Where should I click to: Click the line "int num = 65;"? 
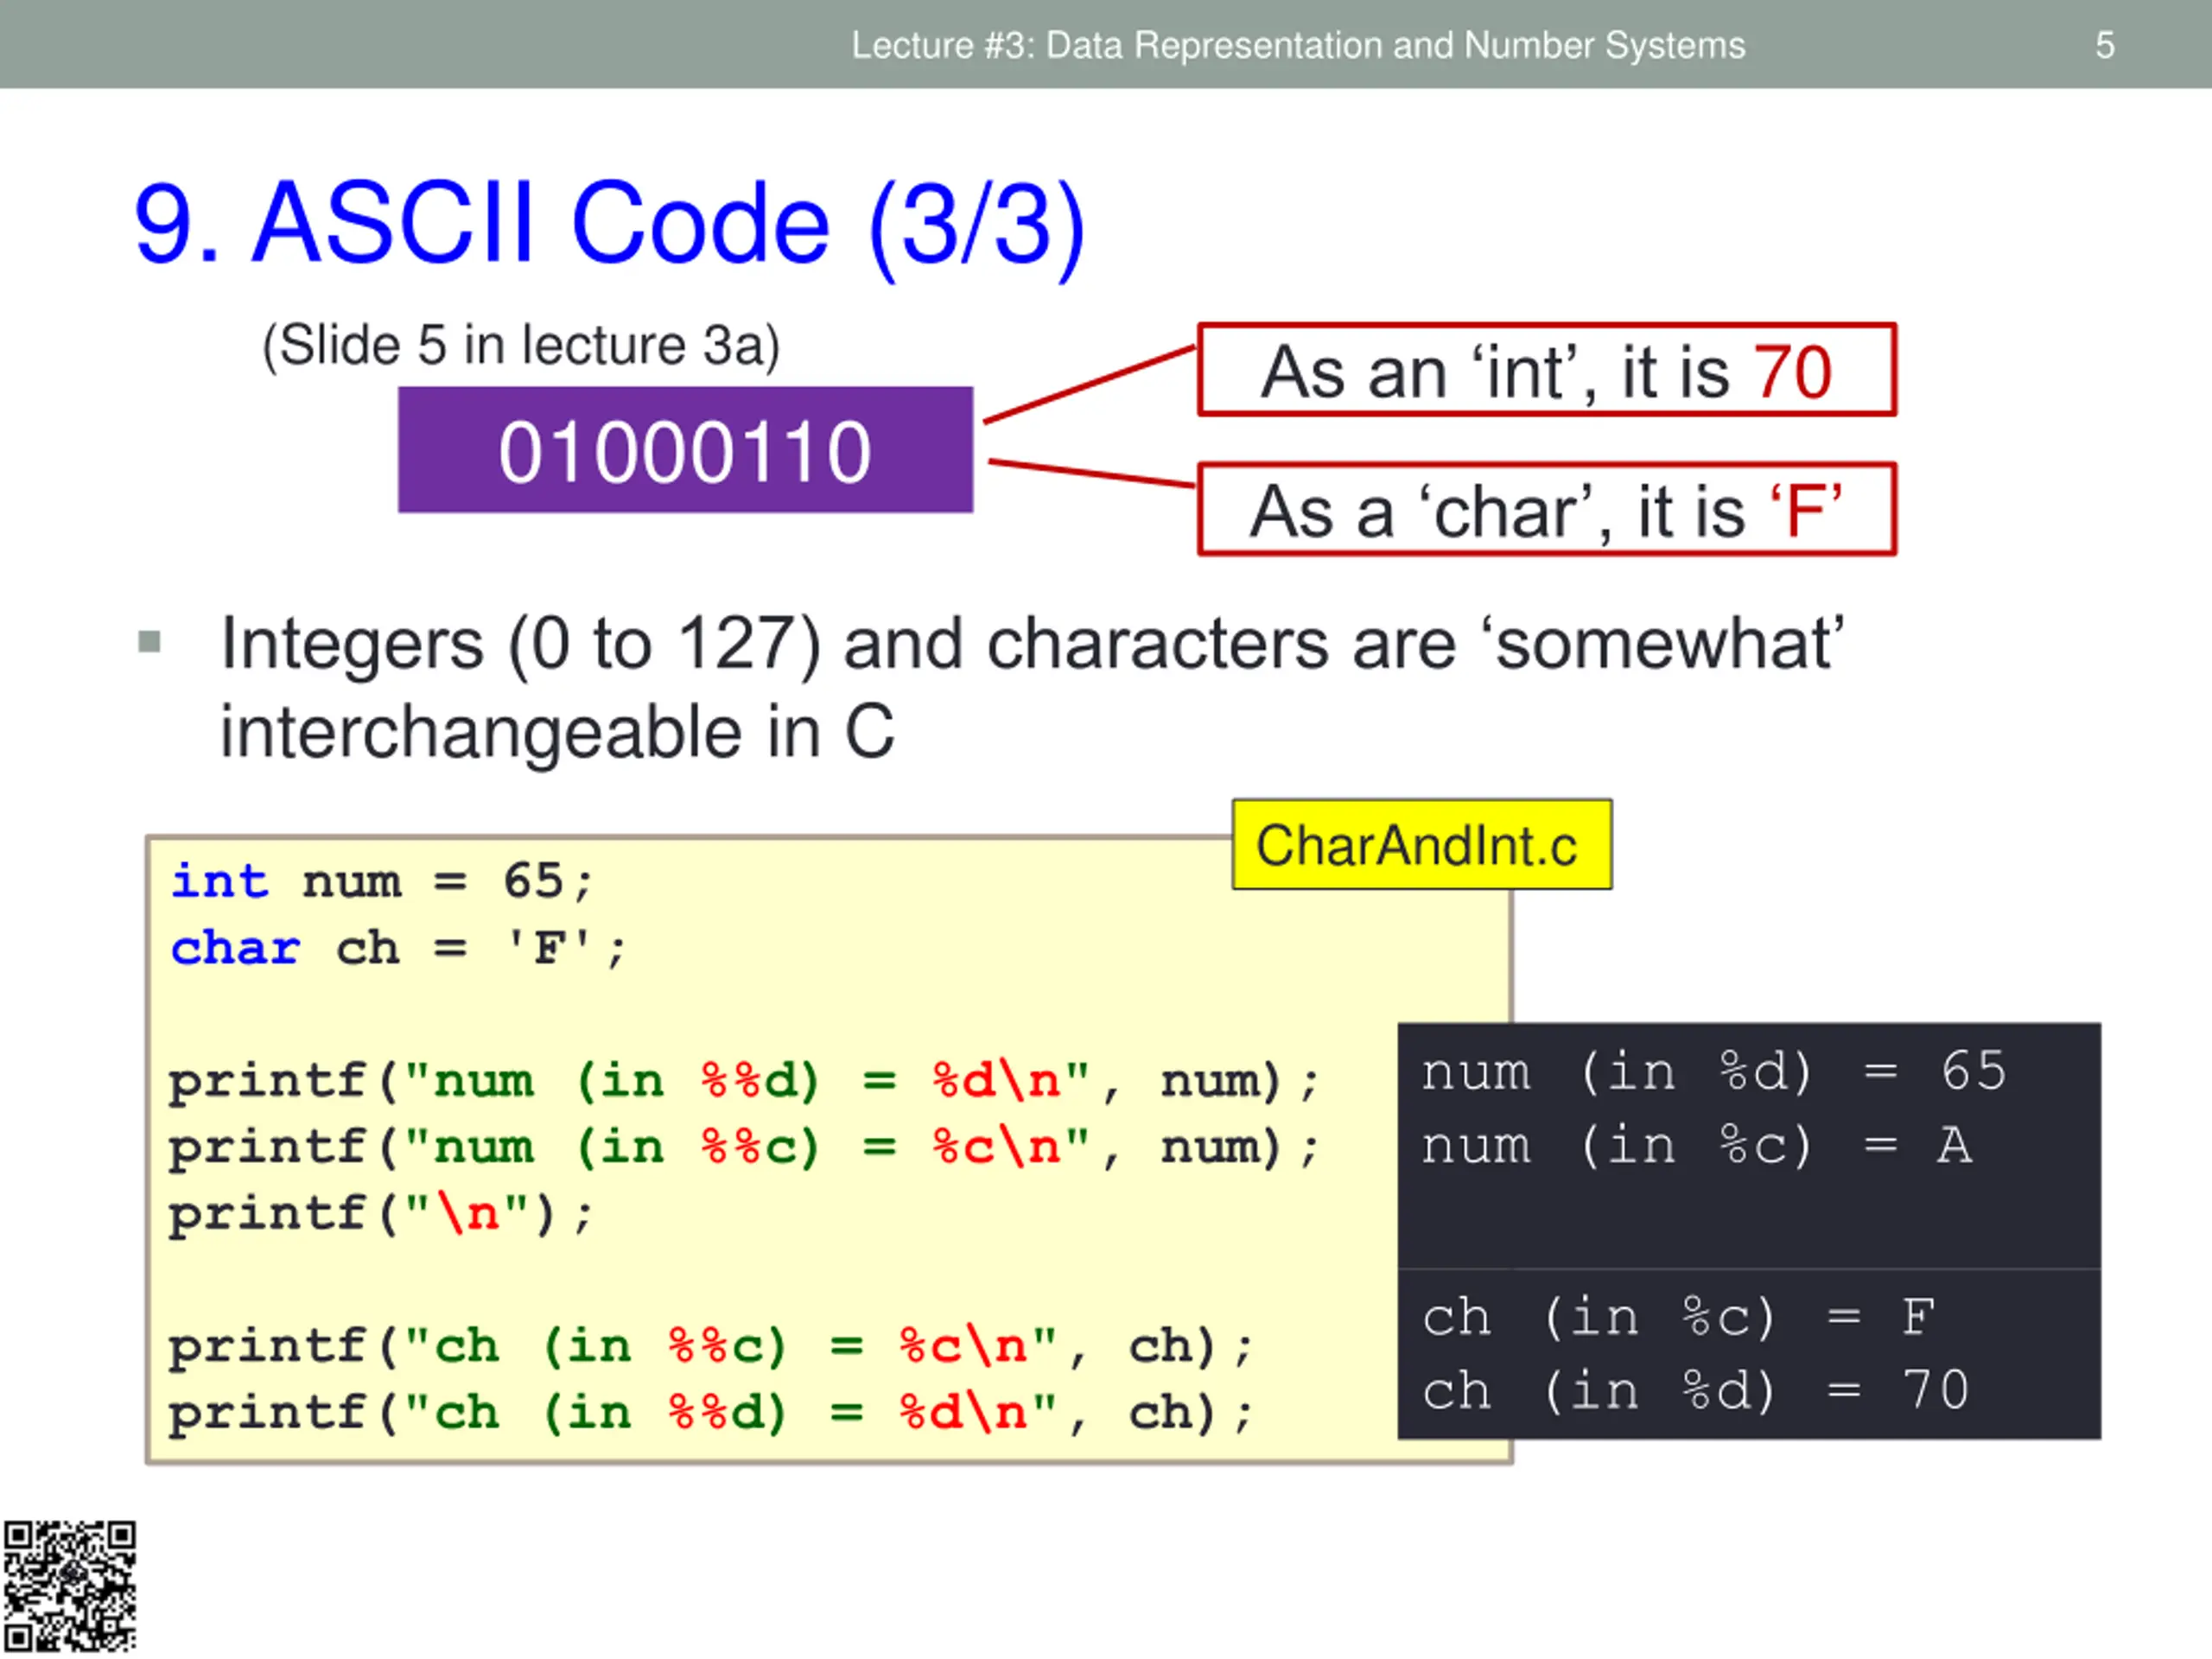pos(382,882)
